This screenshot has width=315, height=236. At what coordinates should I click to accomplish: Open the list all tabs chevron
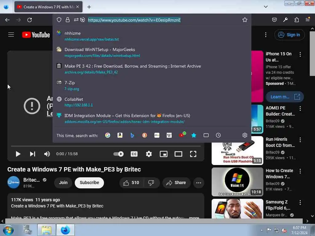tap(265, 7)
